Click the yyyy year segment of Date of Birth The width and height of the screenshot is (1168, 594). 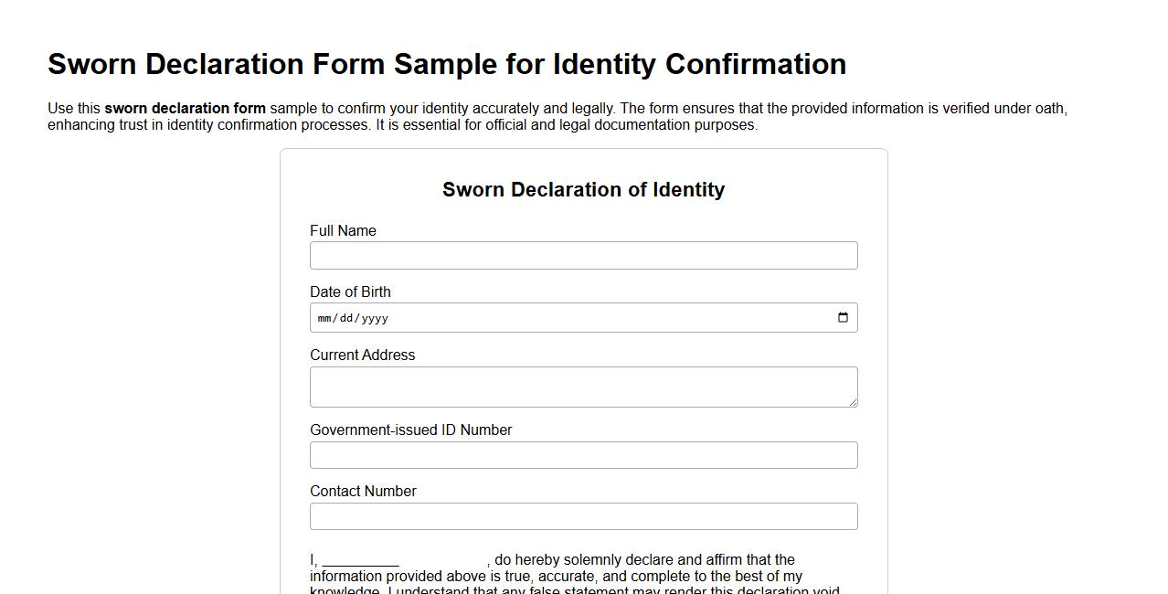[x=376, y=318]
